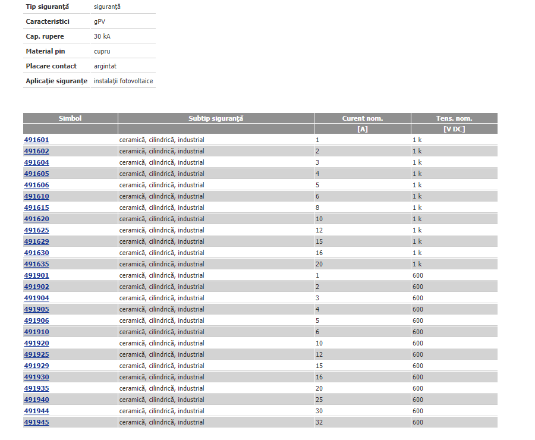Click the Curent nom. column header
Screen dimensions: 535x440
(362, 118)
